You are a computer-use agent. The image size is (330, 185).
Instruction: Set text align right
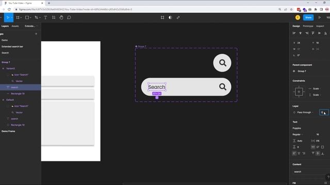[304, 153]
